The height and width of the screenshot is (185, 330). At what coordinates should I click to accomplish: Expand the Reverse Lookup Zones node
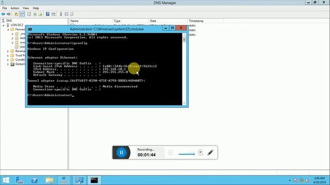(8, 51)
